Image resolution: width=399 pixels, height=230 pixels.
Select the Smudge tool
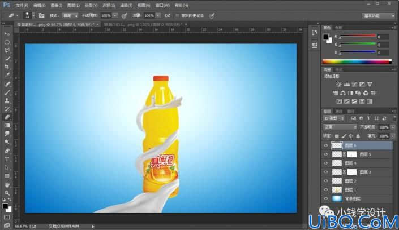[7, 134]
